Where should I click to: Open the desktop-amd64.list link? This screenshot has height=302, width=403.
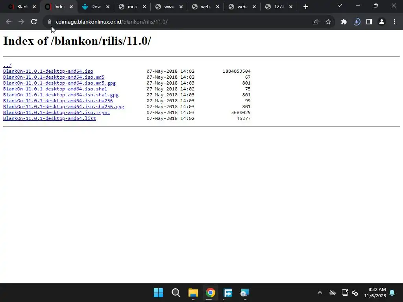tap(49, 118)
